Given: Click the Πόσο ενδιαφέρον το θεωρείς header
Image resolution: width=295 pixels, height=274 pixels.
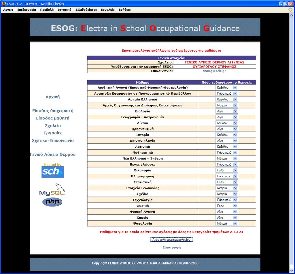Looking at the screenshot, I should pyautogui.click(x=227, y=82).
